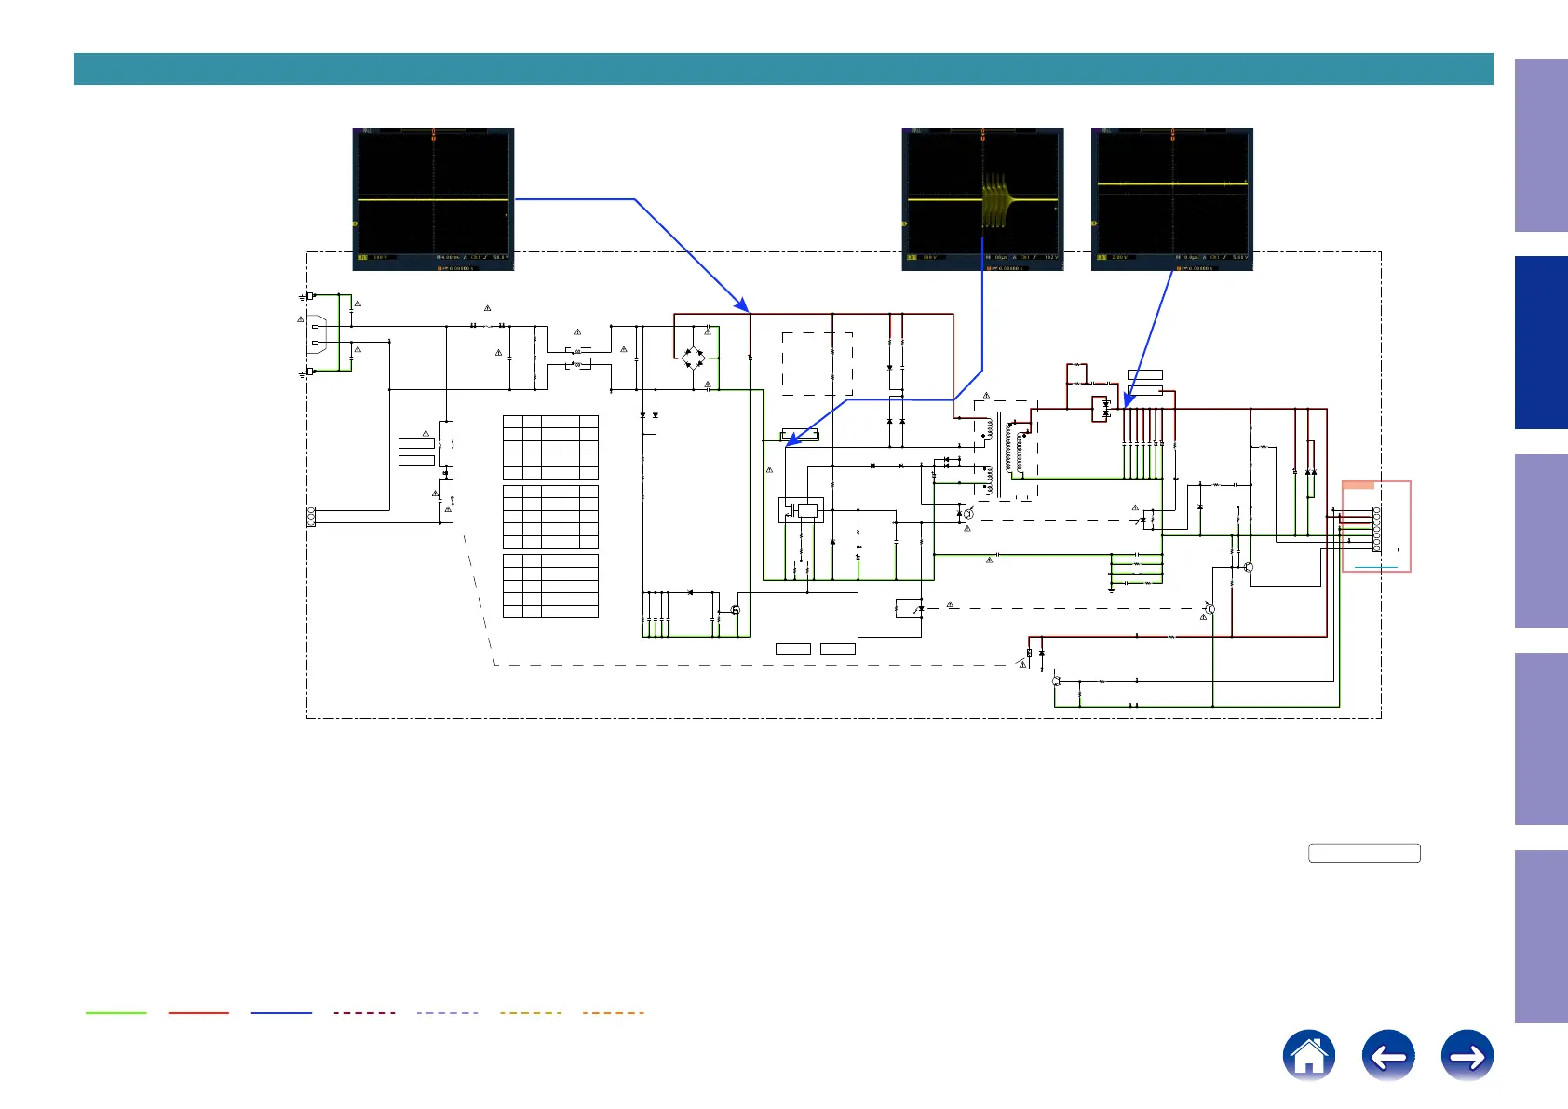Open the right oscilloscope thumbnail

click(1172, 199)
